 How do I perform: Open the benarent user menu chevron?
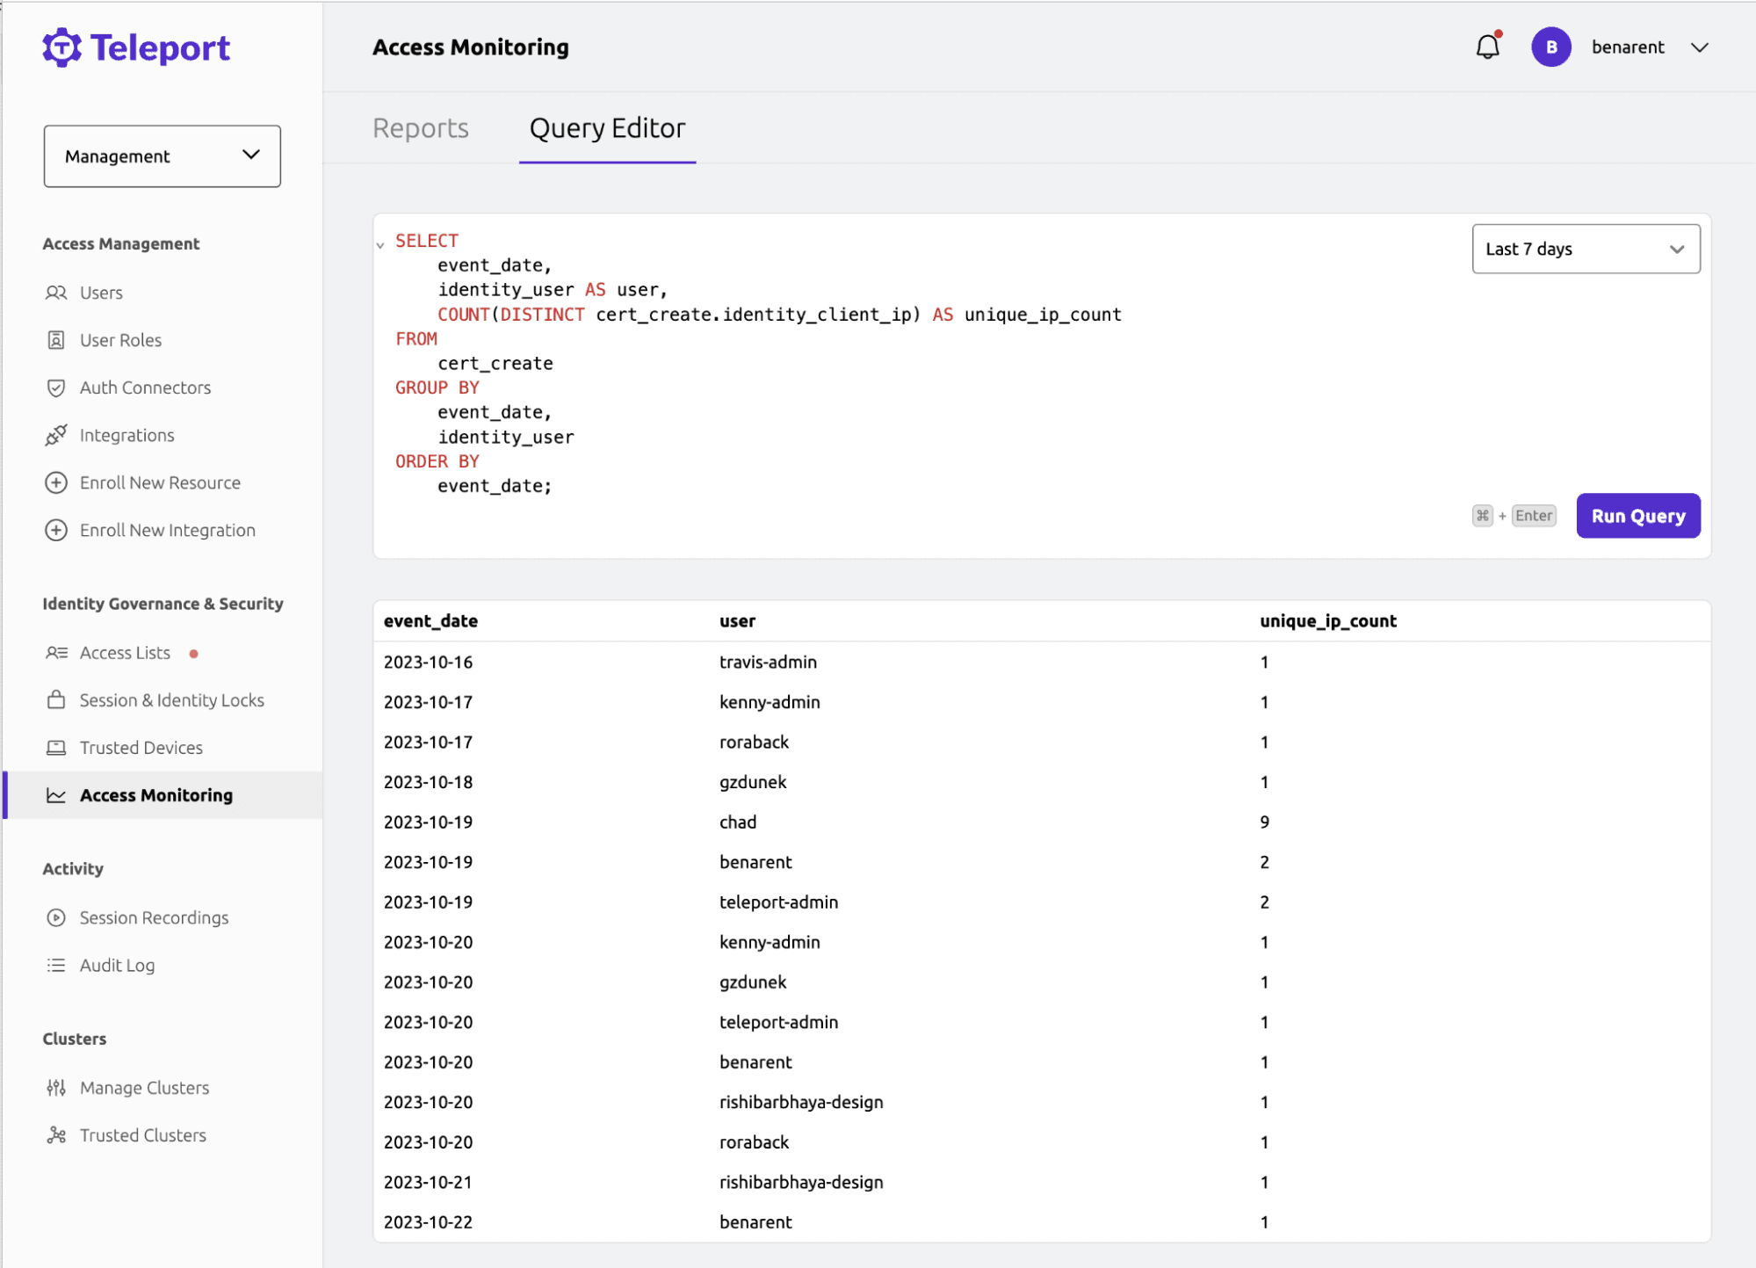(1699, 47)
